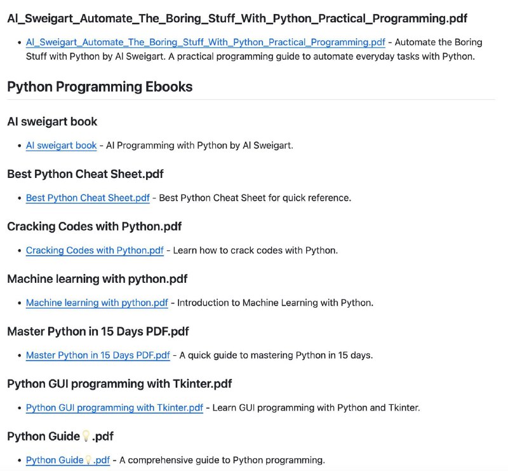Image resolution: width=508 pixels, height=471 pixels.
Task: Open the 'Al sweigart book' link
Action: click(x=61, y=146)
